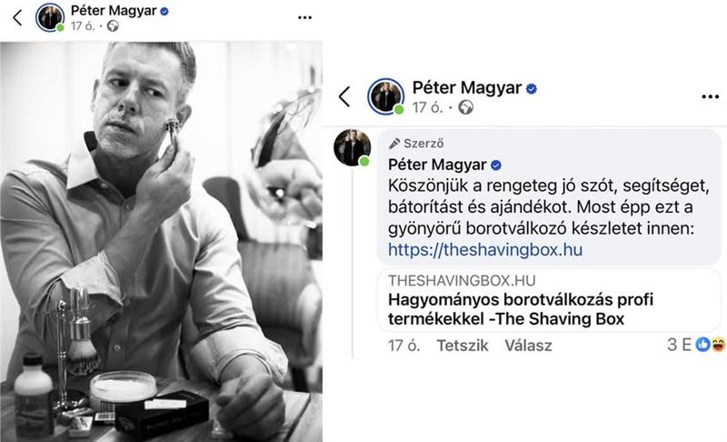Open the three-dot menu in the right panel

pyautogui.click(x=711, y=97)
